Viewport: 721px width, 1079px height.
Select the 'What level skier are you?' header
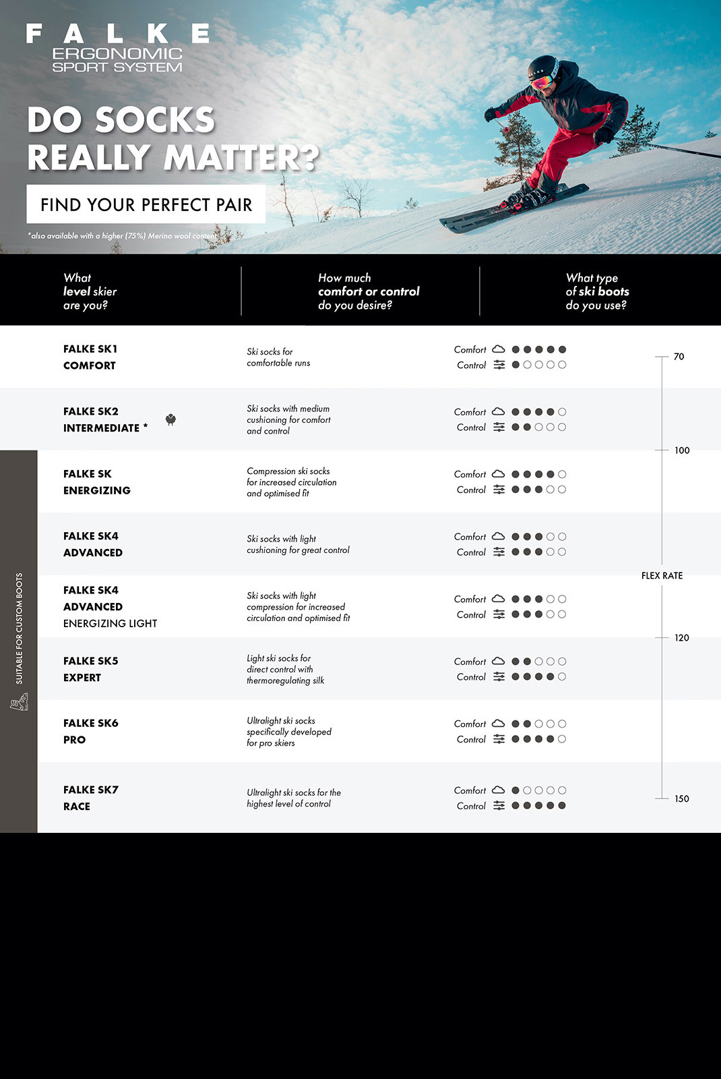tap(90, 291)
